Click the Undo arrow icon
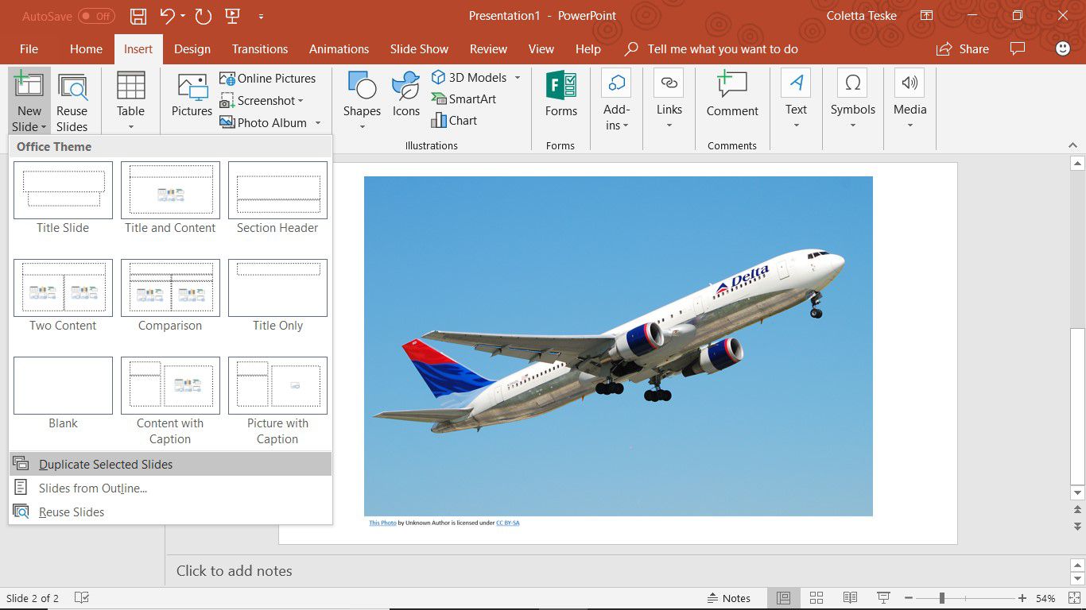 [167, 16]
